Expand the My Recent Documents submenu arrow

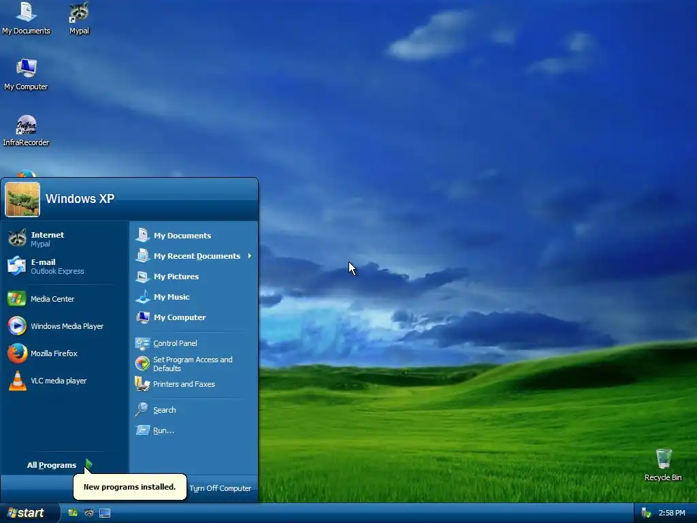pos(249,256)
